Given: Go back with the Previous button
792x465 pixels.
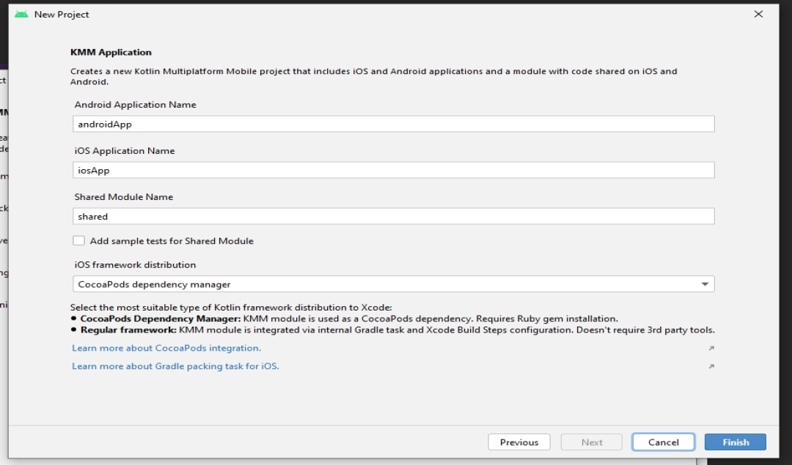Looking at the screenshot, I should click(519, 442).
